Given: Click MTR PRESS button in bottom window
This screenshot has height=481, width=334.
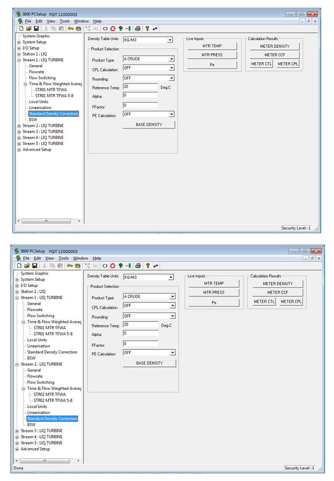Looking at the screenshot, I should [x=214, y=292].
